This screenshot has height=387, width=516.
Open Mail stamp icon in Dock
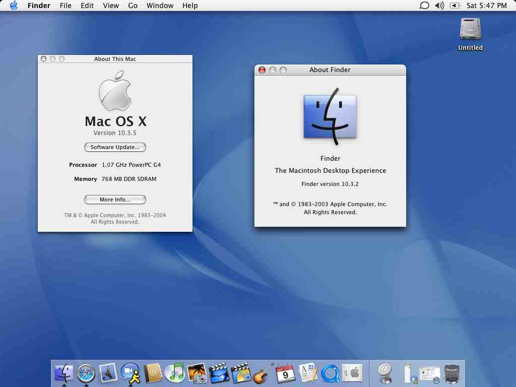pos(108,373)
